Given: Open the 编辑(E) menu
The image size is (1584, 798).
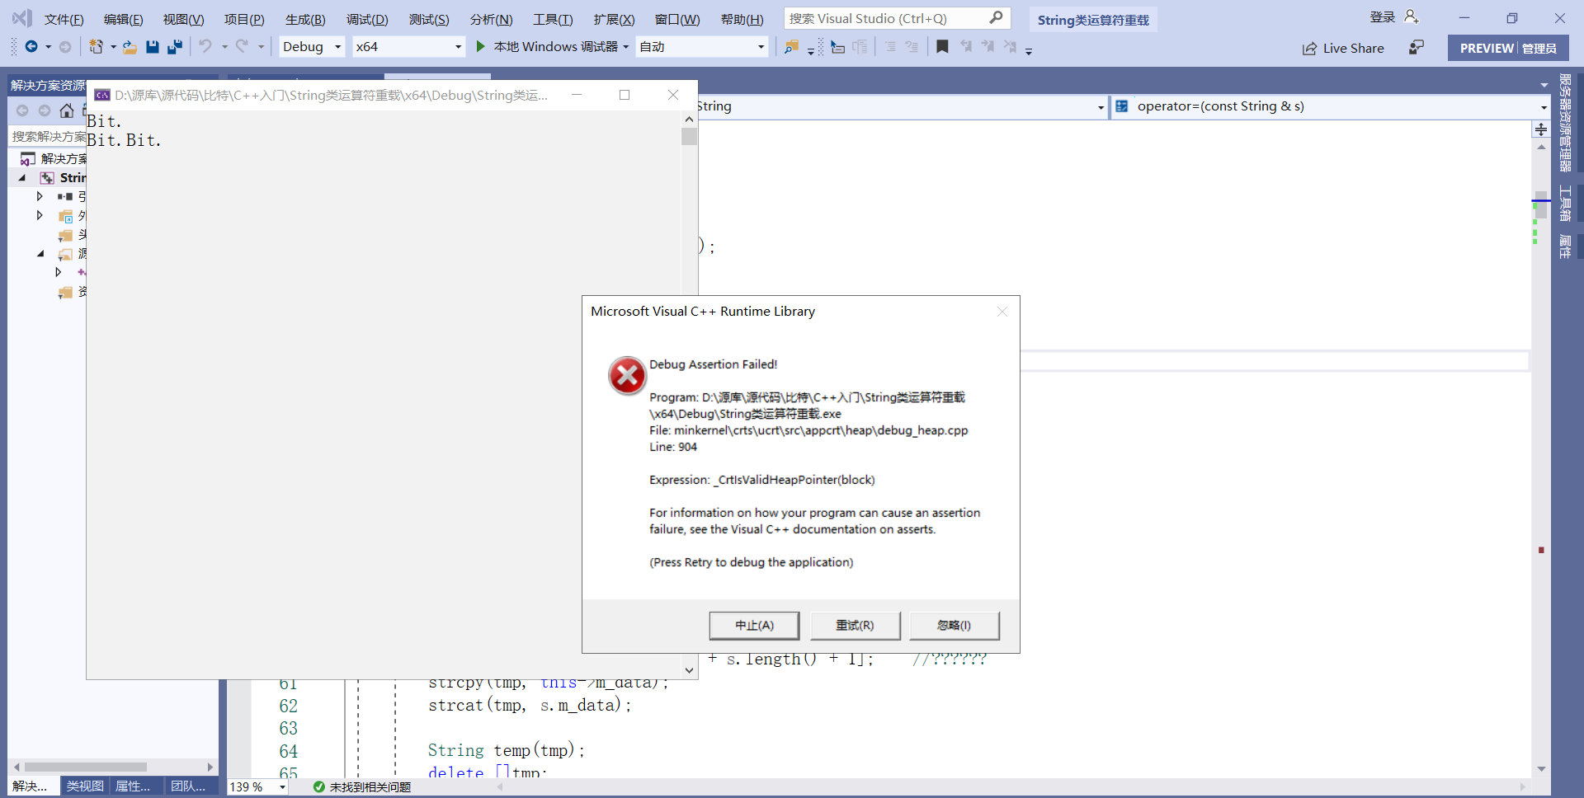Looking at the screenshot, I should 123,19.
